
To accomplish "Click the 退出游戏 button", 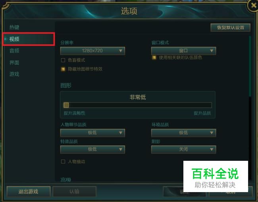I will coord(29,191).
